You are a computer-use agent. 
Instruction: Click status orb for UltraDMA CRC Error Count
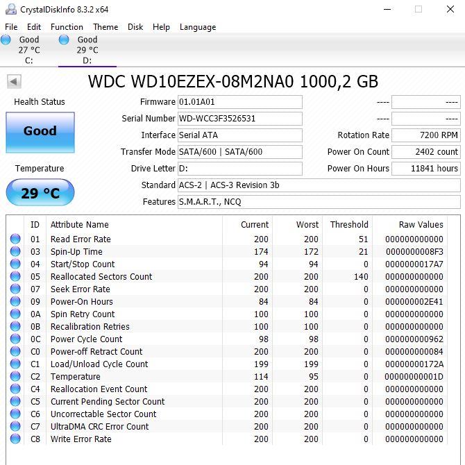(15, 426)
